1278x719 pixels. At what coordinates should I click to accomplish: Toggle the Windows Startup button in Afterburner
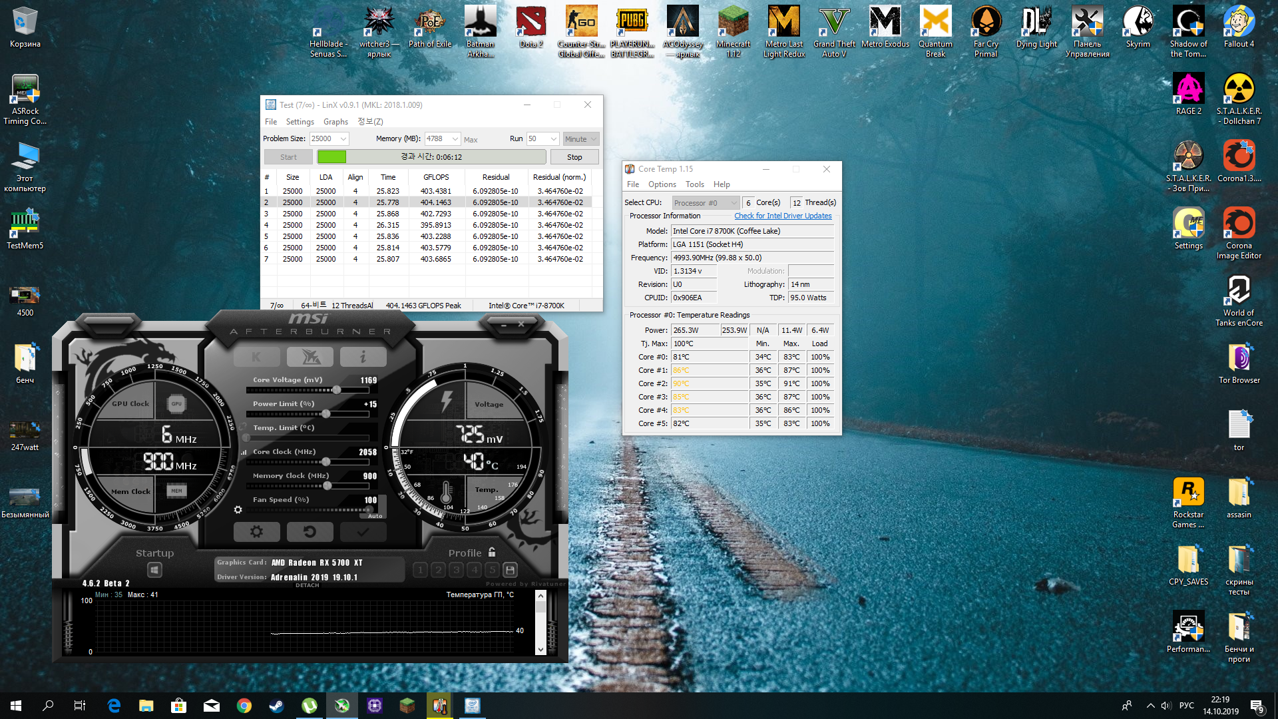click(154, 570)
